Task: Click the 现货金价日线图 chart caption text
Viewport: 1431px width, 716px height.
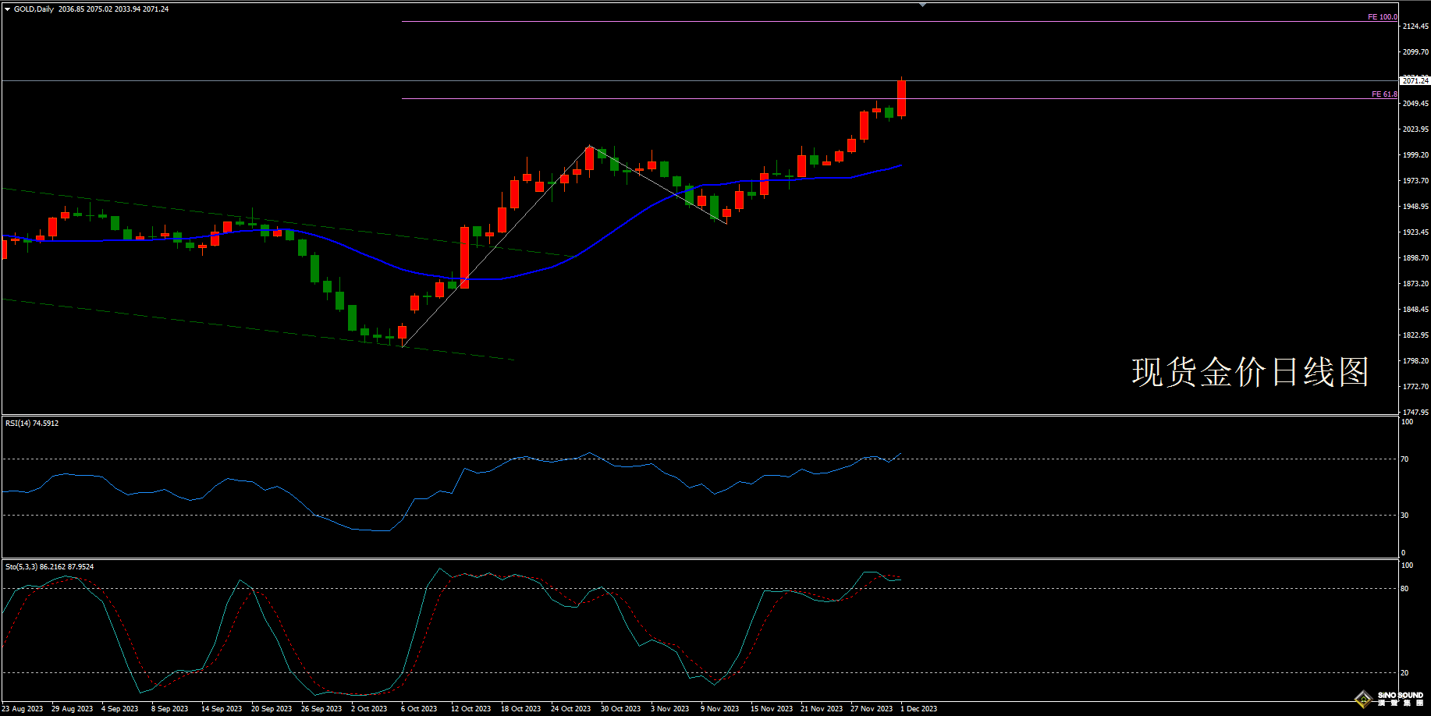Action: pyautogui.click(x=1250, y=372)
